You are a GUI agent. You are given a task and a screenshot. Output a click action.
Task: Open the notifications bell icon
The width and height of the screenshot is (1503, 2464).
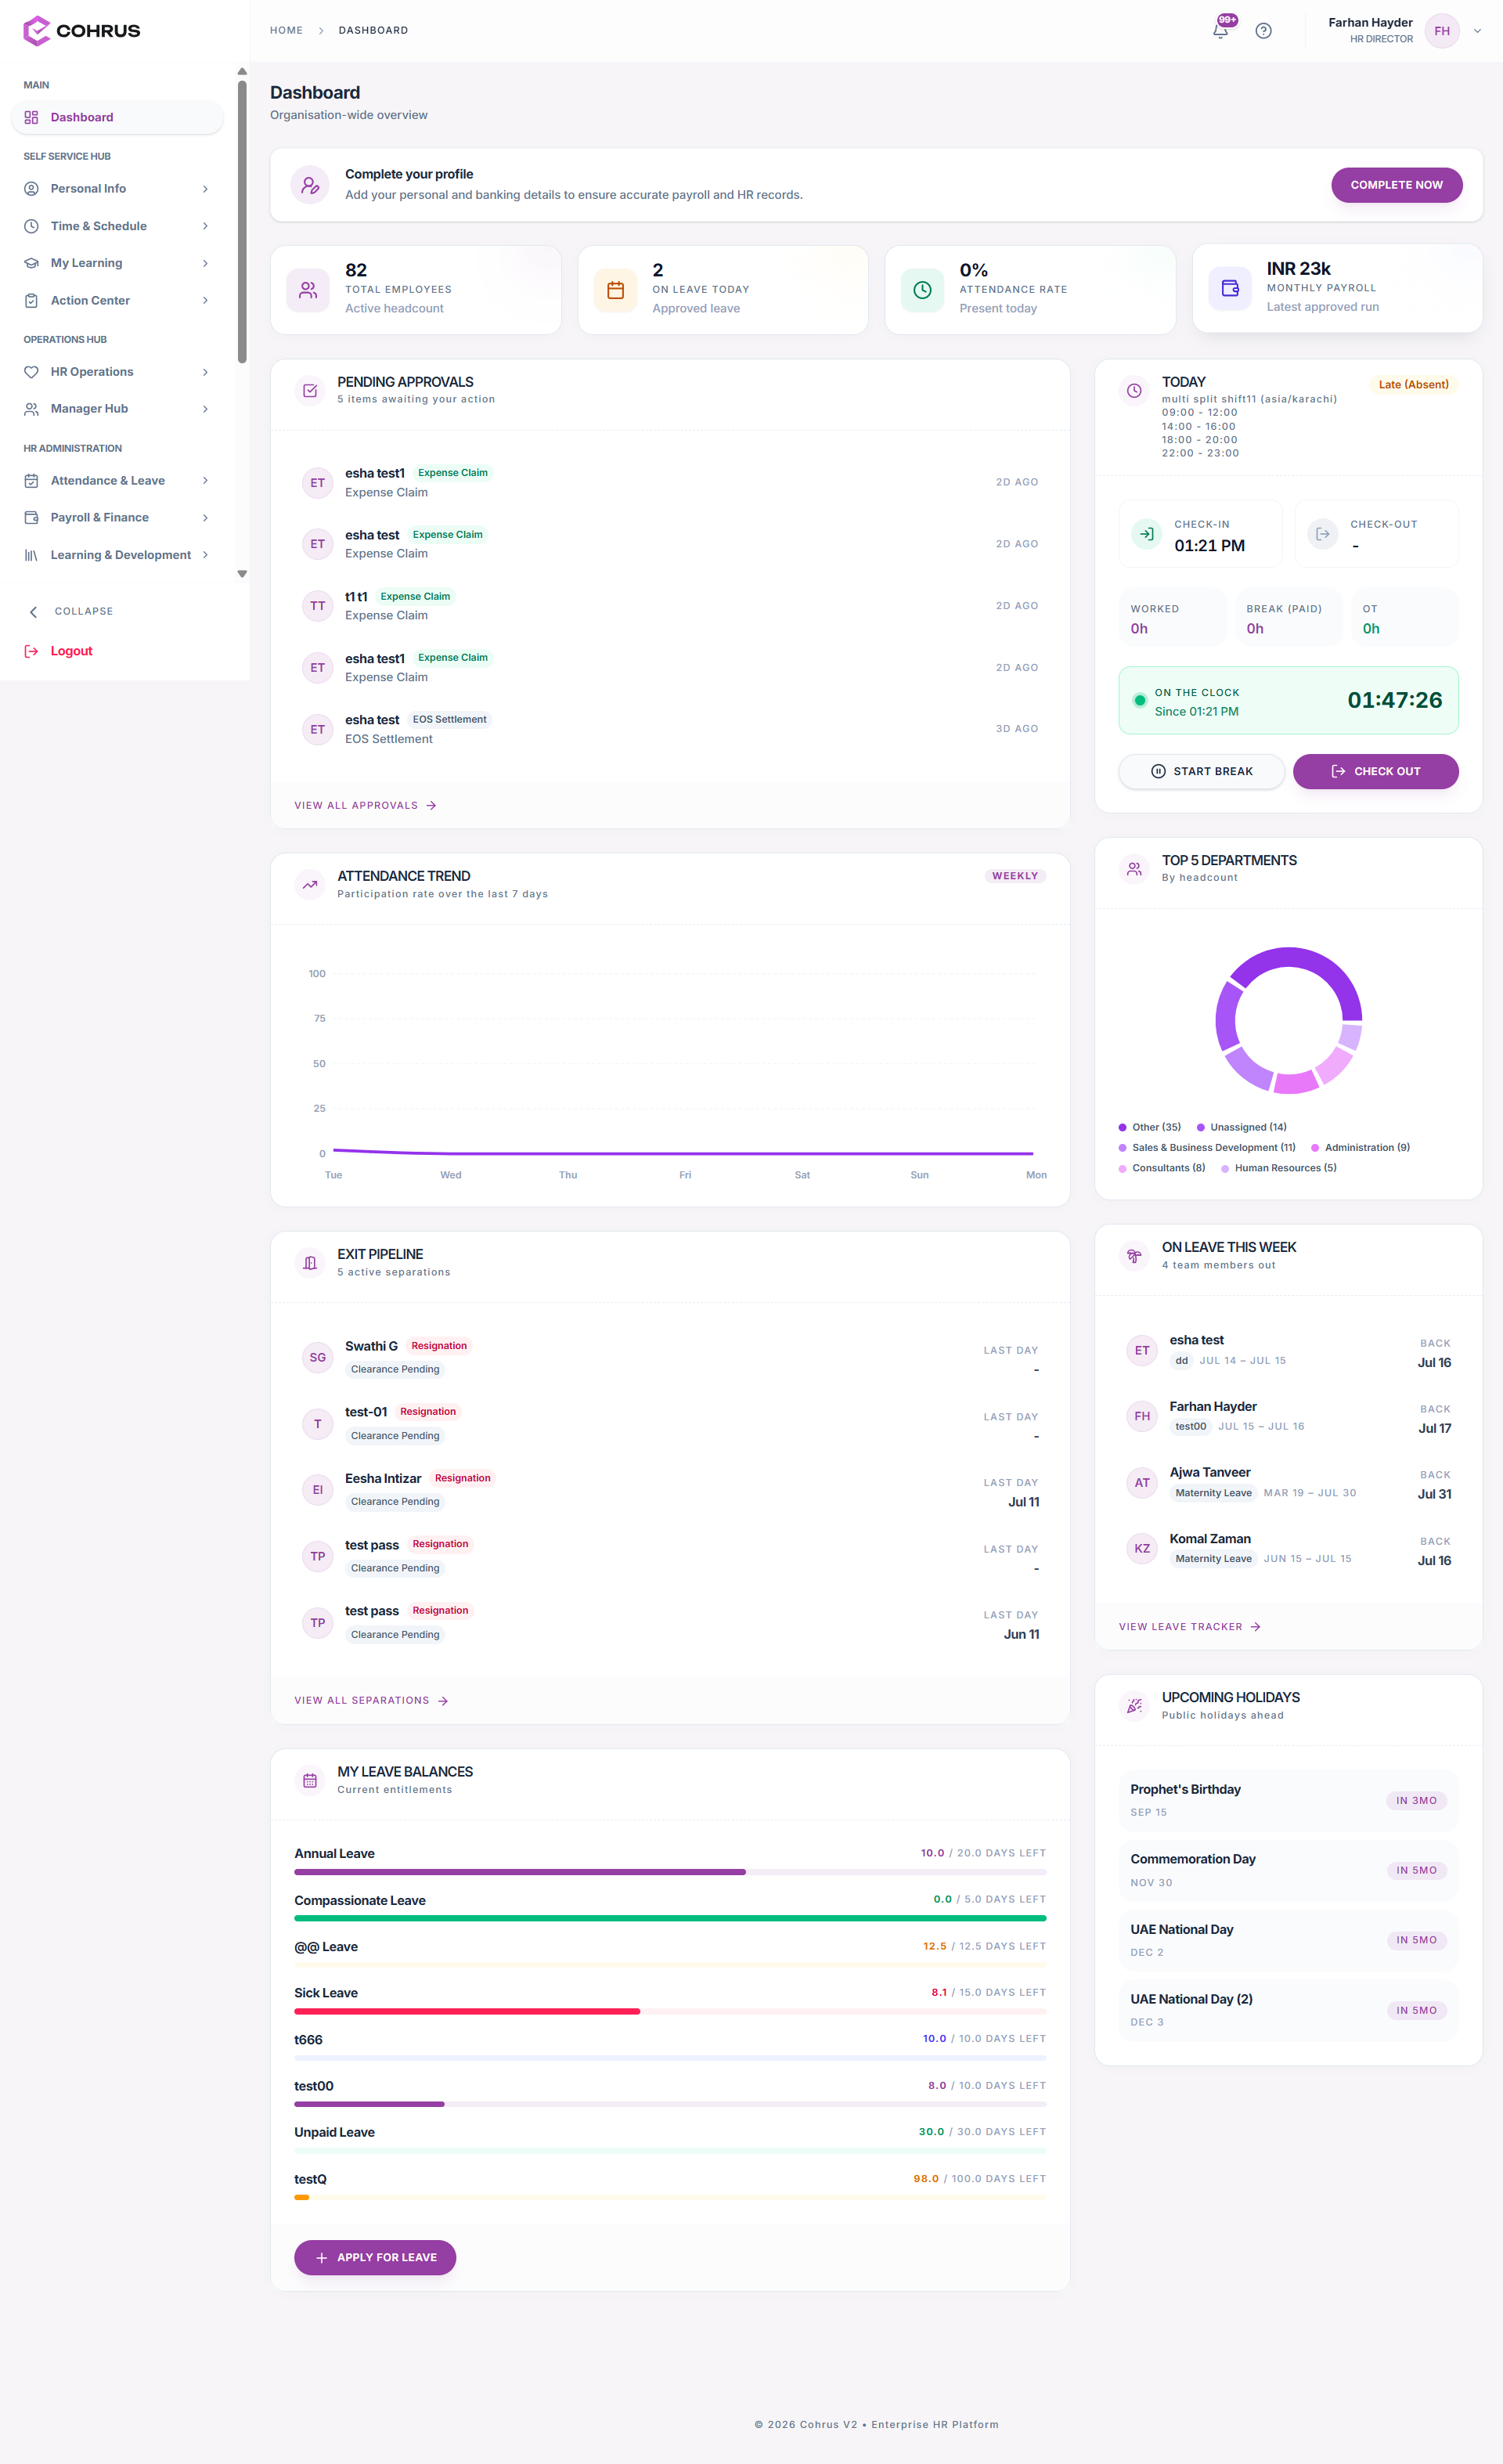point(1220,31)
